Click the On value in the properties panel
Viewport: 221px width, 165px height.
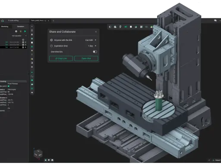pyautogui.click(x=9, y=108)
